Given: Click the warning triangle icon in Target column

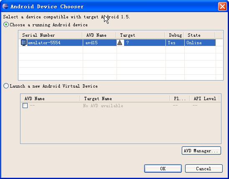Looking at the screenshot, I should click(x=120, y=43).
